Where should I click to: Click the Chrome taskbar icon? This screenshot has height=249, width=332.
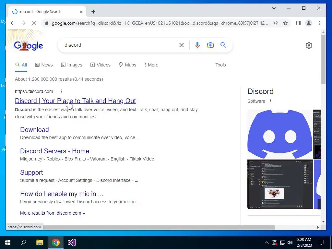click(56, 243)
